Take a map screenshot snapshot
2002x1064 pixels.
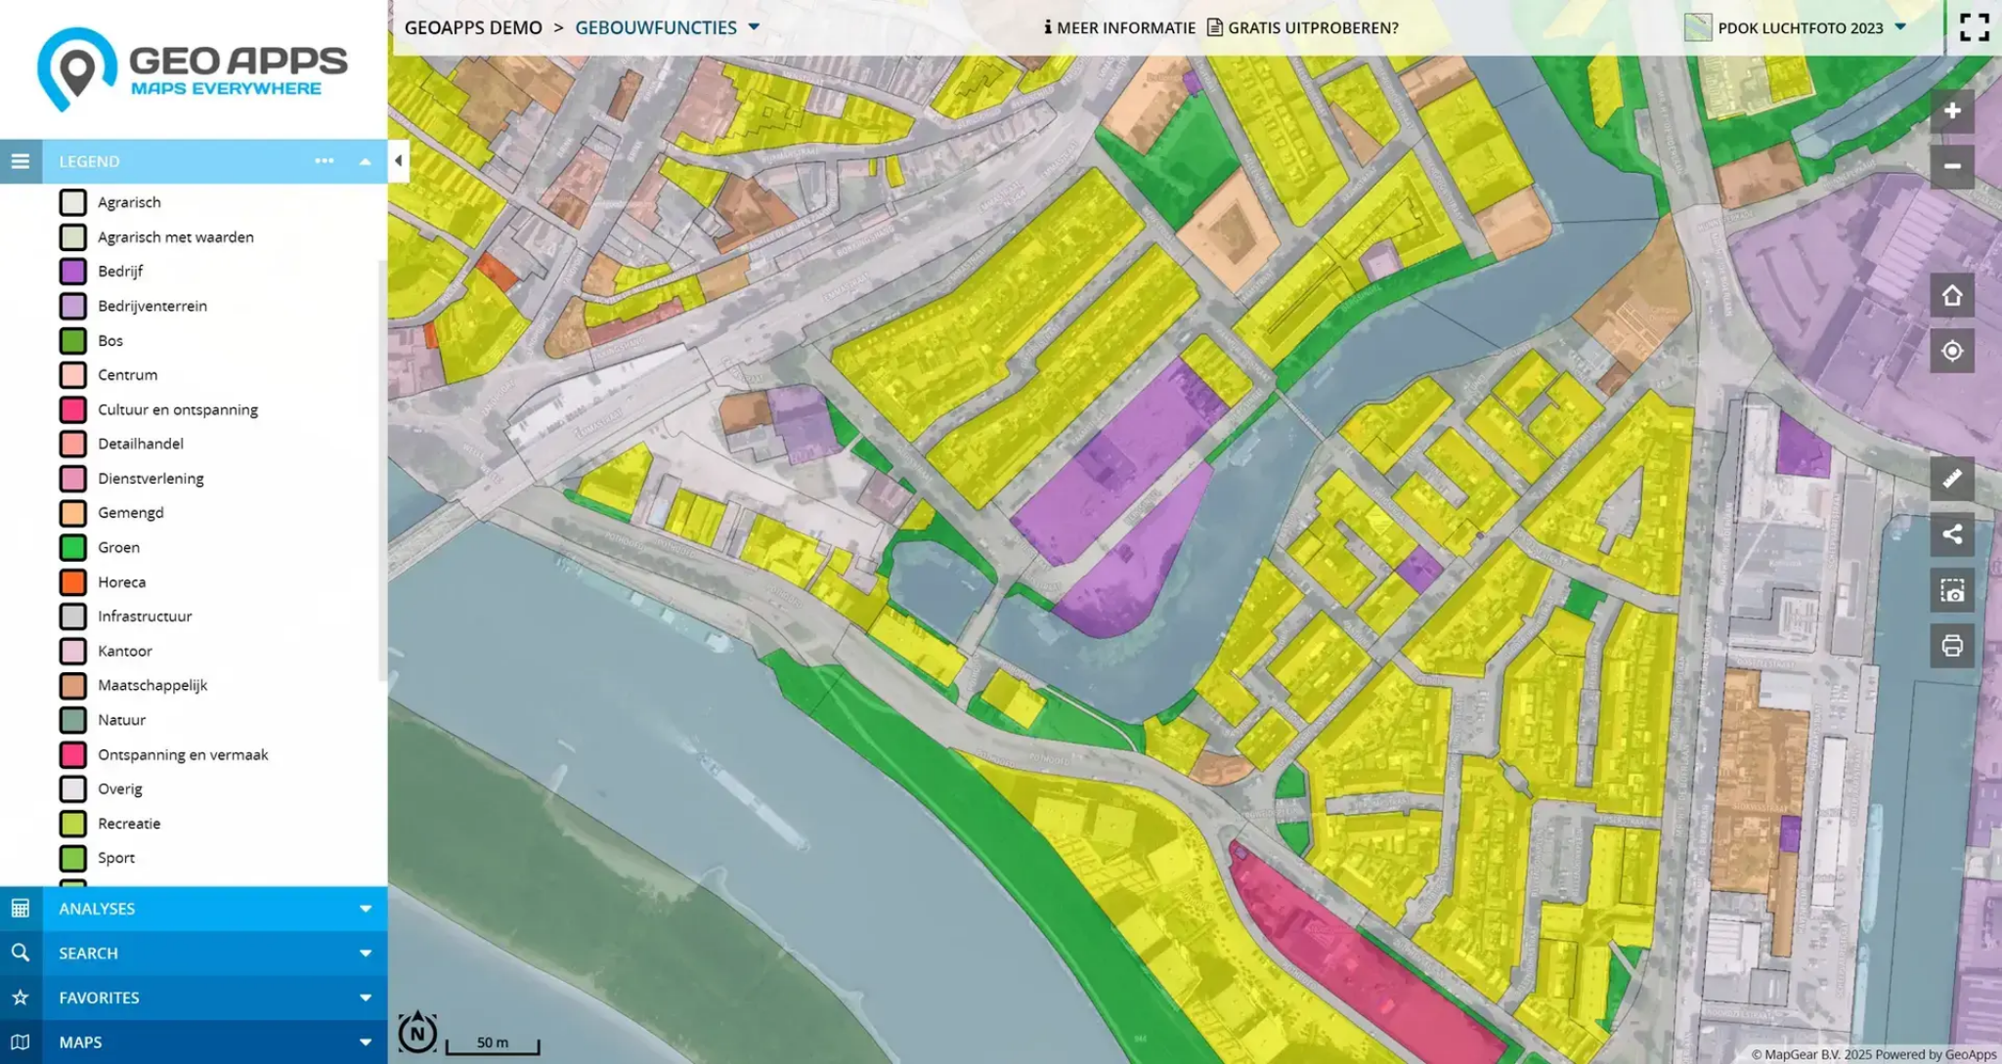[1951, 590]
